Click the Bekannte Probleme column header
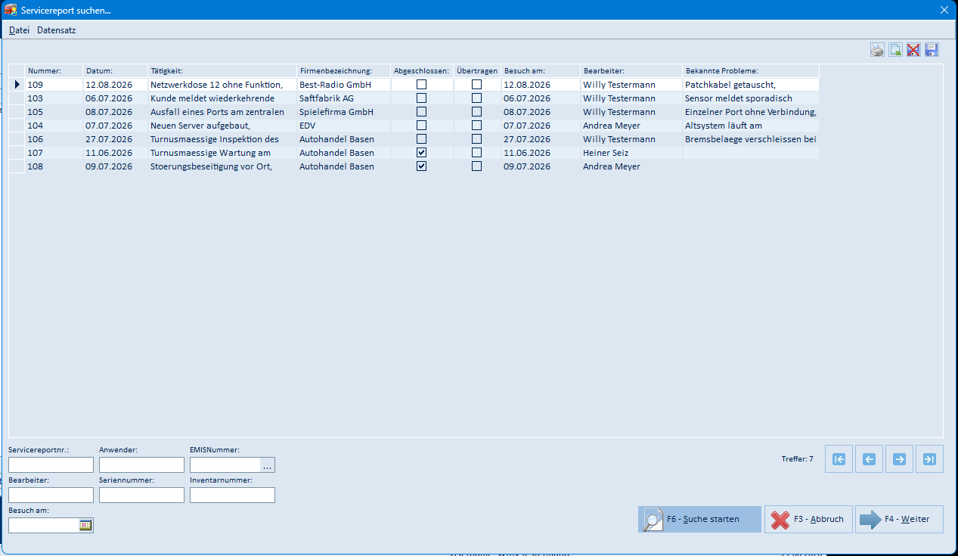This screenshot has width=958, height=556. [751, 70]
